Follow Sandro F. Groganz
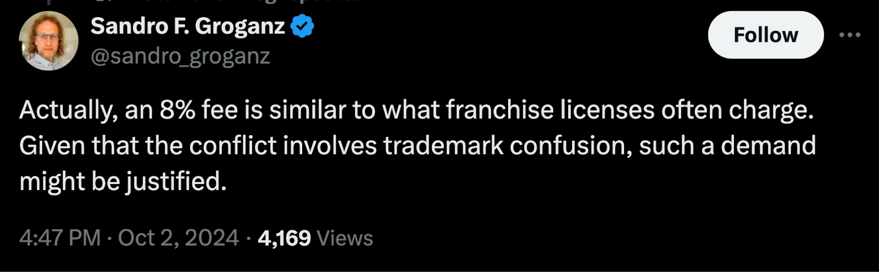The width and height of the screenshot is (879, 272). tap(765, 35)
